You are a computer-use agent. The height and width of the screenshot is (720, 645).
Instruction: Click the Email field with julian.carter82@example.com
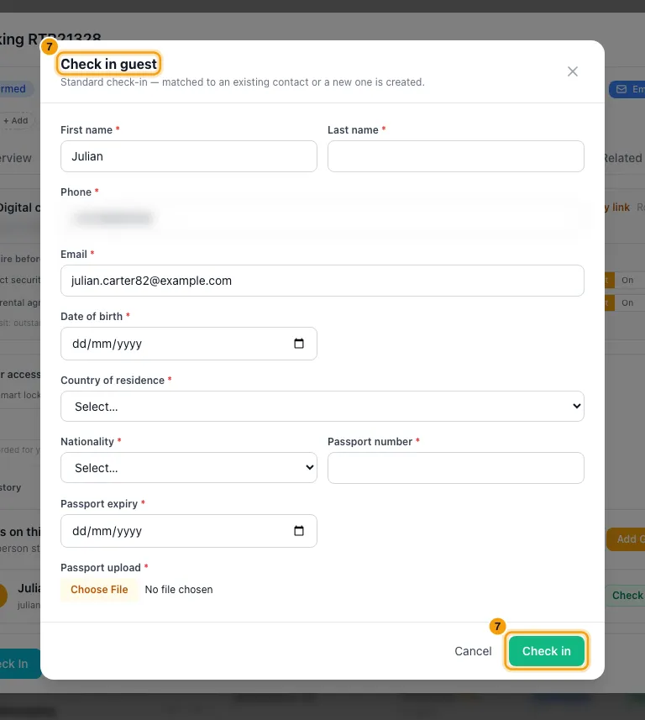click(x=322, y=281)
